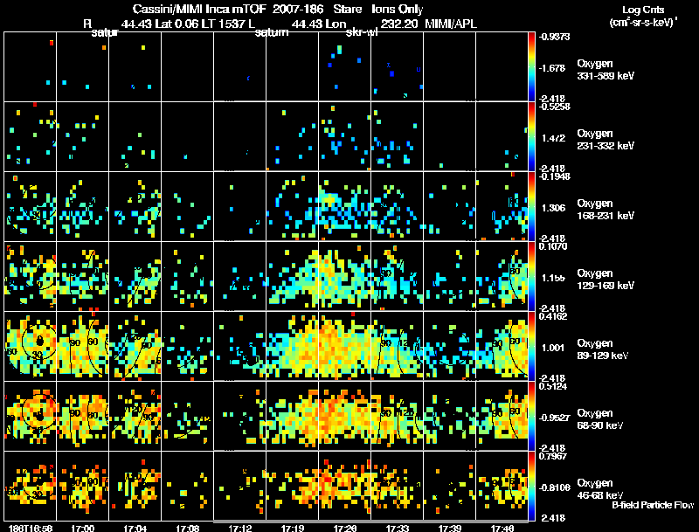Screen dimensions: 699x532
Task: Open the 46-68 keV panel at 17:33
Action: (398, 486)
